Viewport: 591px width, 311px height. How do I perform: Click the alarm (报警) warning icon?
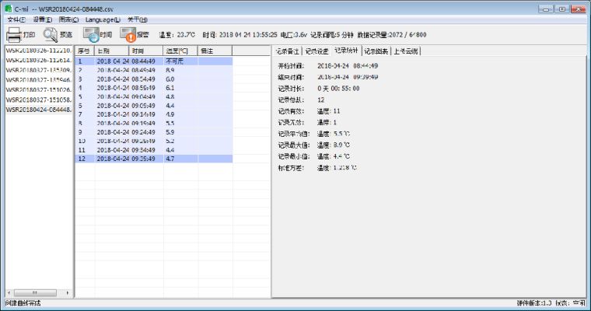(128, 35)
